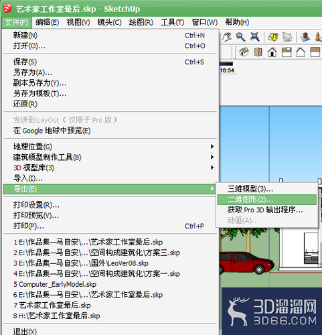This screenshot has height=335, width=322.
Task: Expand the 建筑模型制作工具(B) submenu
Action: (110, 157)
